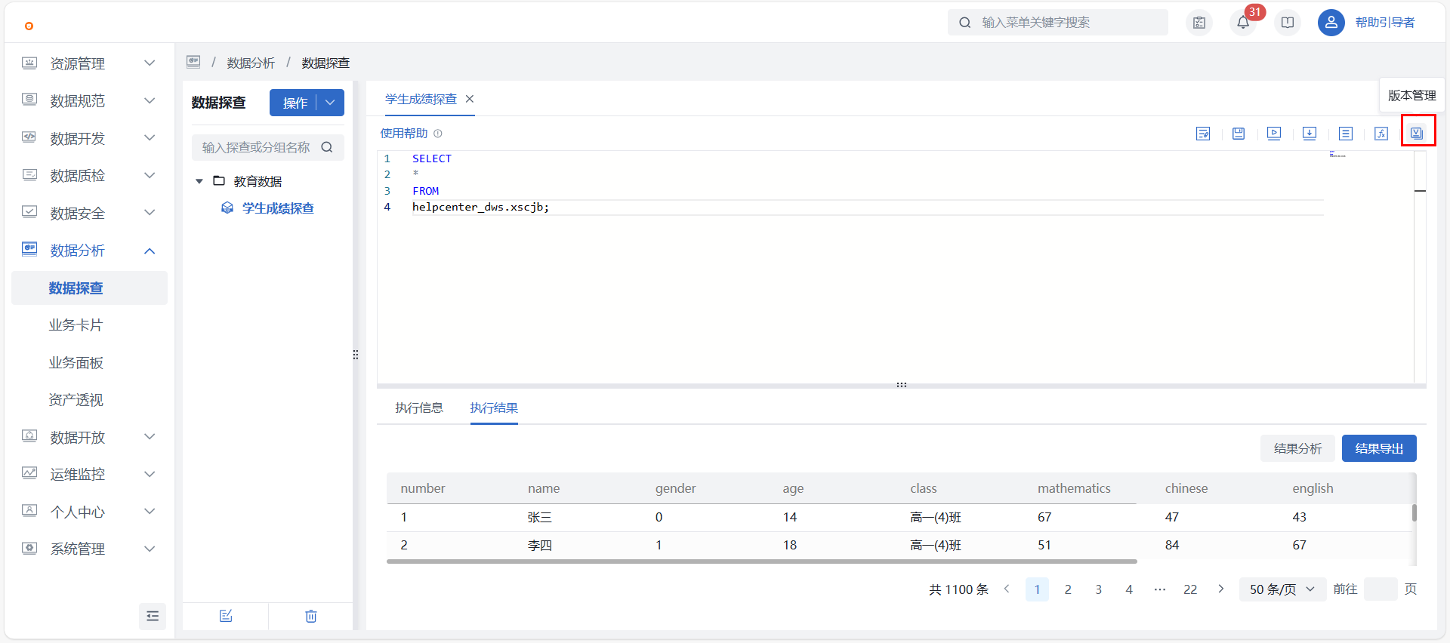The width and height of the screenshot is (1450, 643).
Task: Click the jump-to-page input box
Action: pos(1381,589)
